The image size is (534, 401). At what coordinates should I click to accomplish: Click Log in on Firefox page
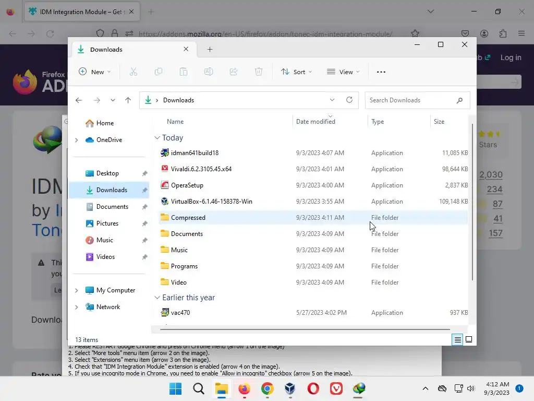coord(511,57)
